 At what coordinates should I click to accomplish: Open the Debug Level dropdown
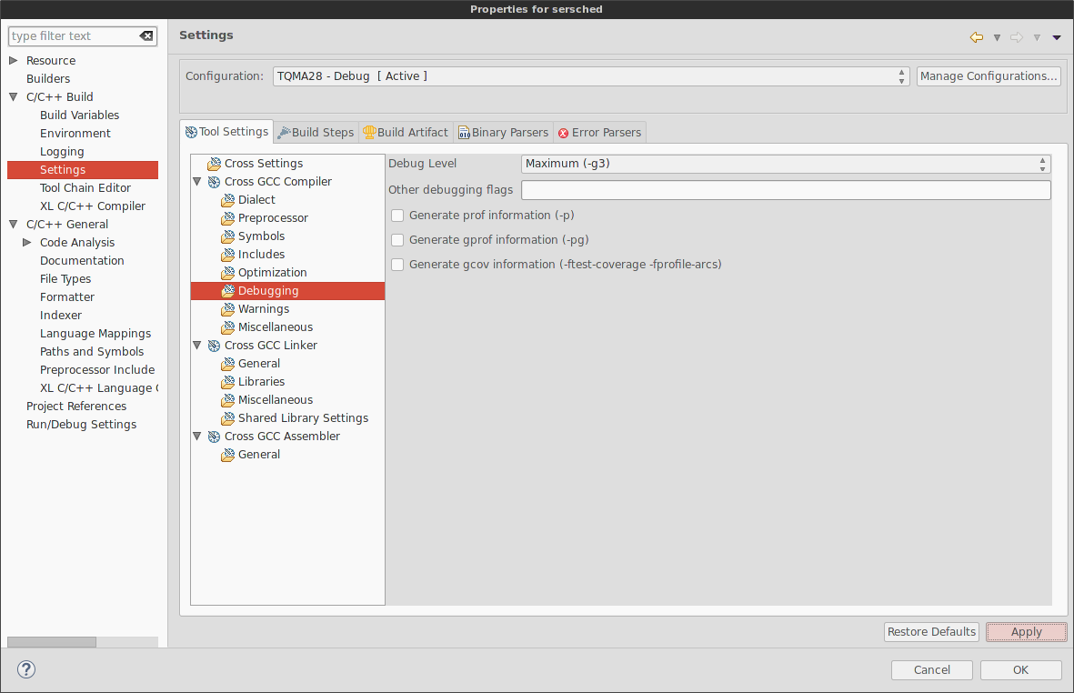786,164
